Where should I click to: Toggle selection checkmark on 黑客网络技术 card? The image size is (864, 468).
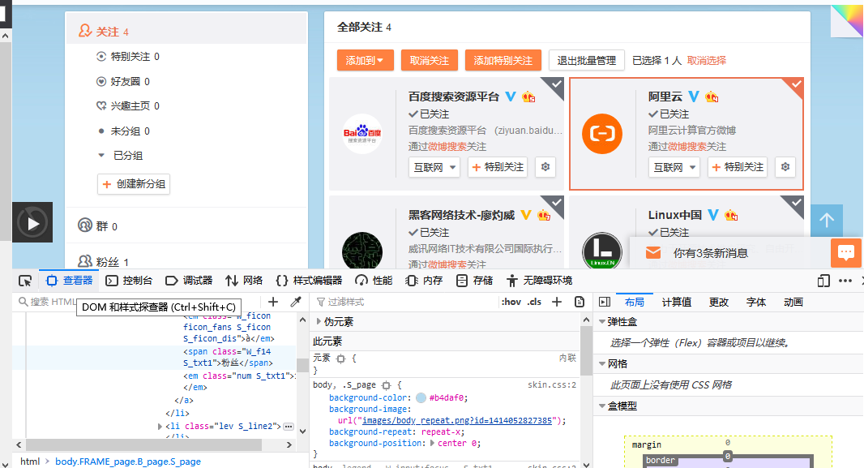pyautogui.click(x=557, y=203)
